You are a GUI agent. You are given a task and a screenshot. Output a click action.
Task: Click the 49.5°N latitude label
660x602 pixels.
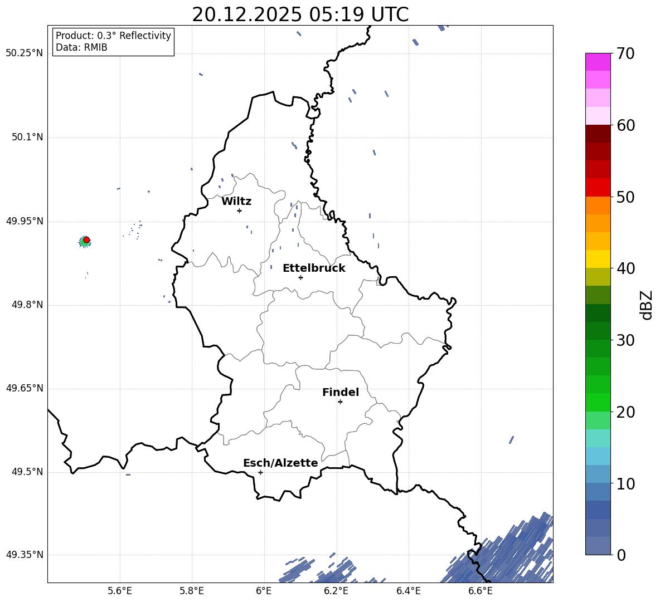pyautogui.click(x=27, y=472)
